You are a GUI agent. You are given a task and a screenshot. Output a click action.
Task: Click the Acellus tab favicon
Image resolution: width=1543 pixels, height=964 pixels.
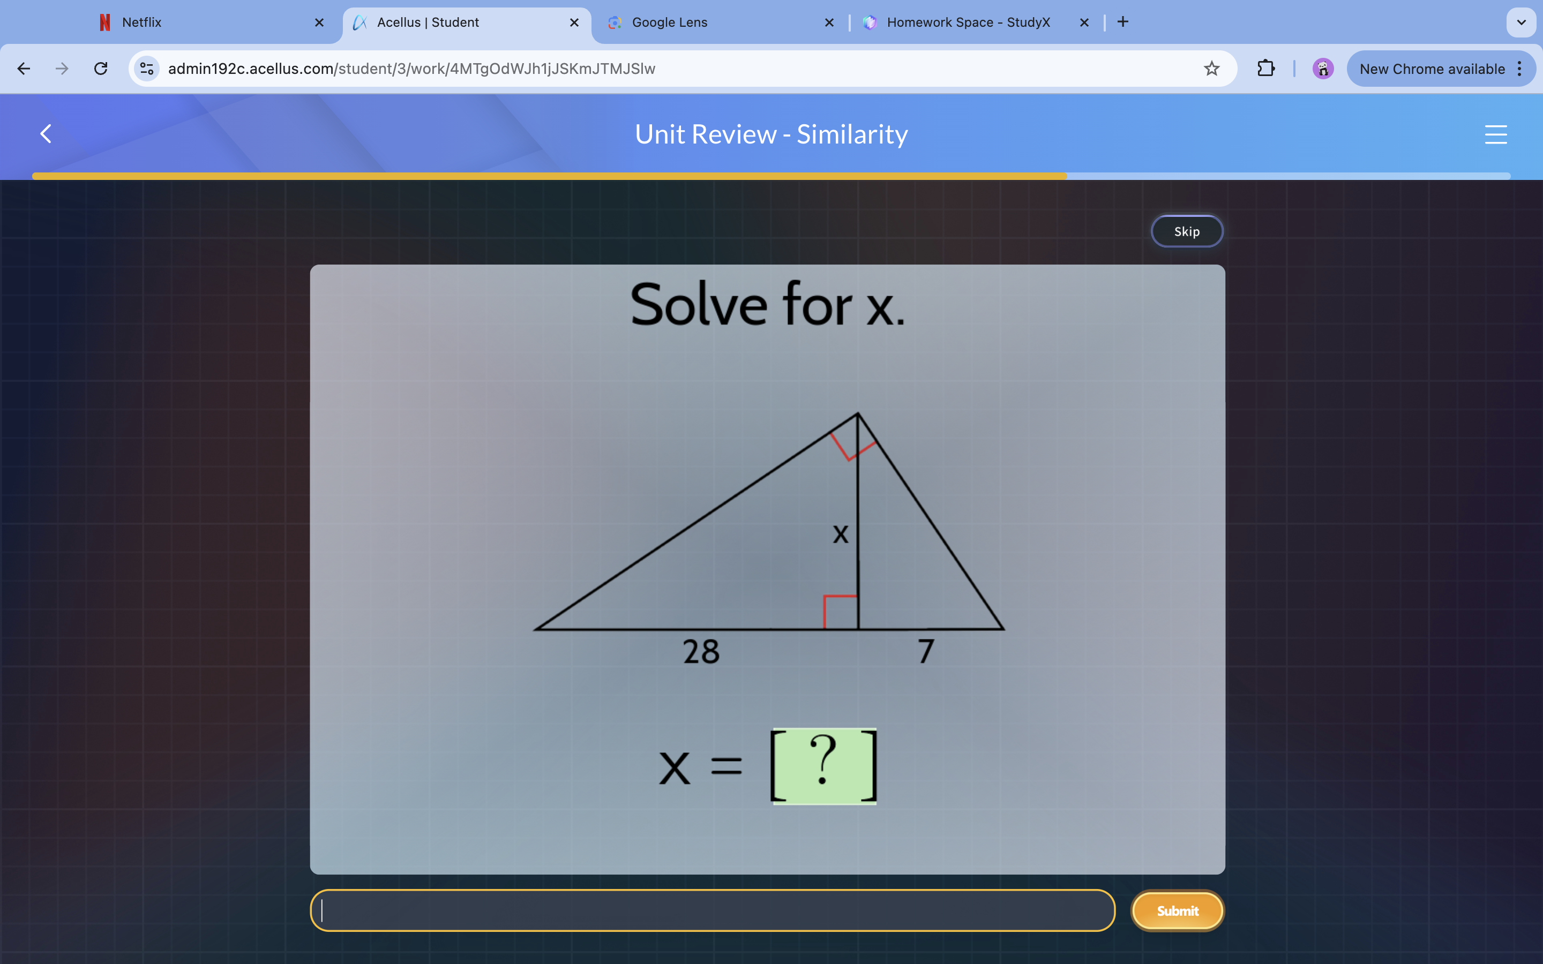tap(360, 22)
